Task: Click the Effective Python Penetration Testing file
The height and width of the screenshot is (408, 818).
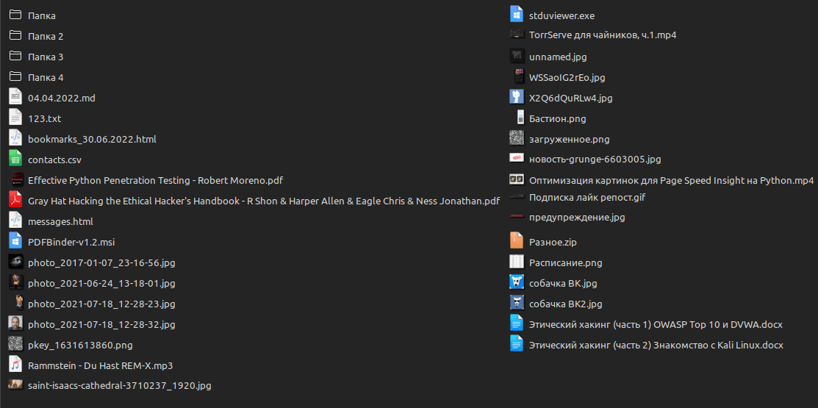Action: 155,180
